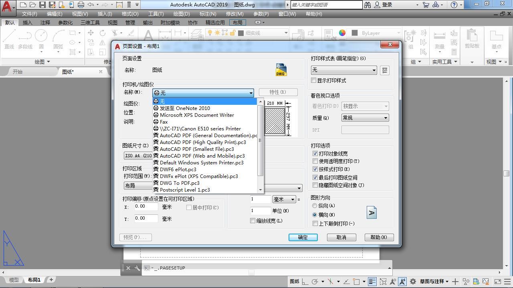Image resolution: width=513 pixels, height=288 pixels.
Task: Toggle 最后打印图纸空间 checkbox
Action: (x=315, y=177)
